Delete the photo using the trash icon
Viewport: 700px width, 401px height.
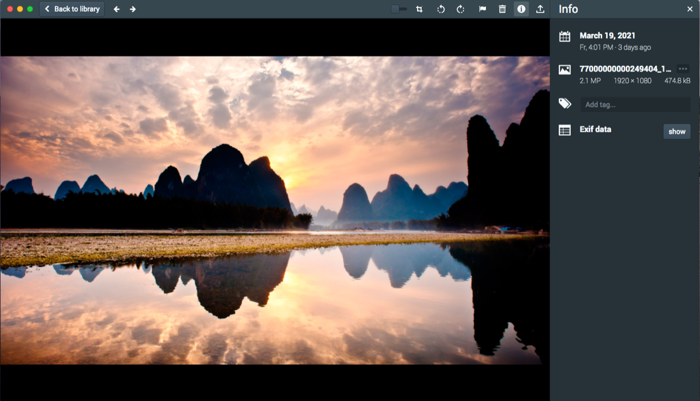point(502,9)
